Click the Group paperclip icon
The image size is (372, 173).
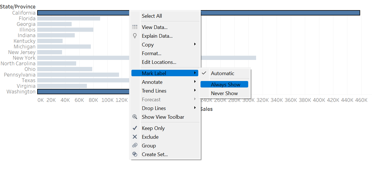coord(135,145)
